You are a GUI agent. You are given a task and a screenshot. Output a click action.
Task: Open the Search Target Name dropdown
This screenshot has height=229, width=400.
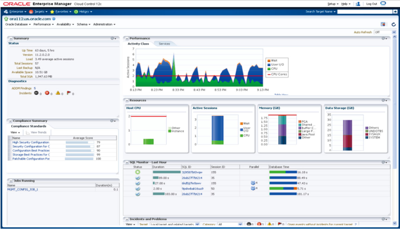(321, 12)
